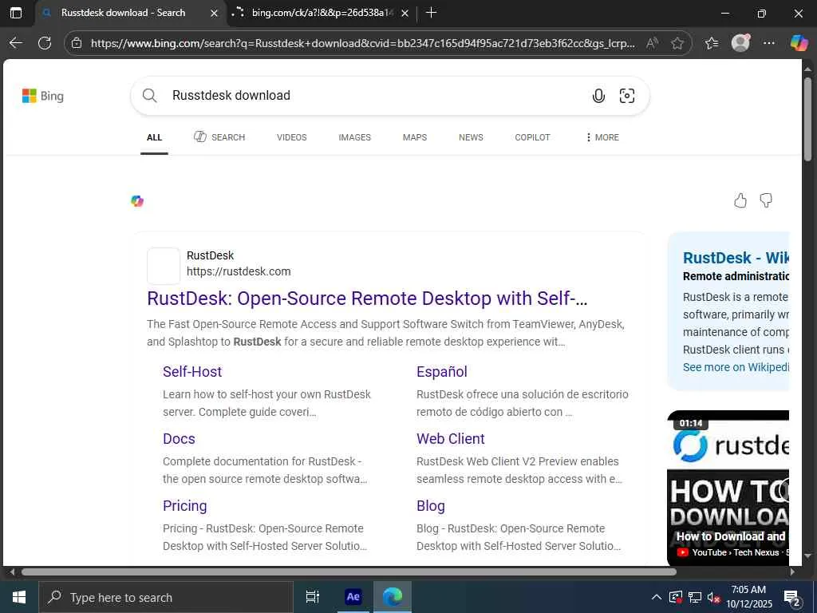Screen dimensions: 817x613
Task: Open the browser profile avatar
Action: click(740, 43)
